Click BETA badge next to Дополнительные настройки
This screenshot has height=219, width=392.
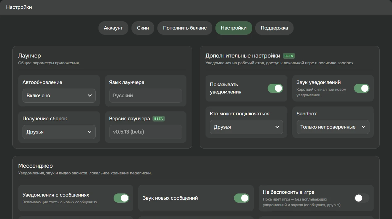coord(289,56)
